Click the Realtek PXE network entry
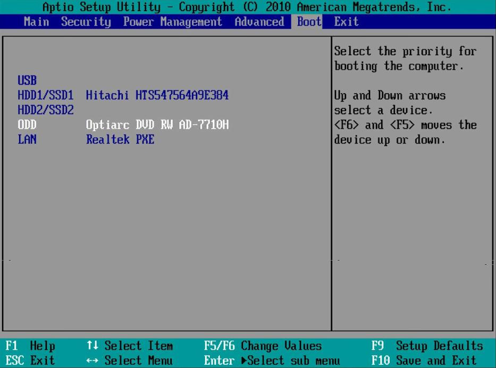This screenshot has height=368, width=496. [x=120, y=140]
